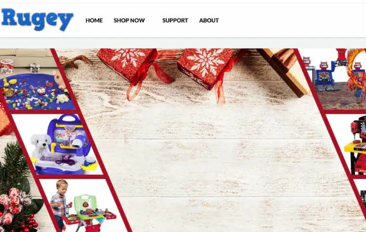
Task: Click the Rugey logo
Action: [37, 19]
